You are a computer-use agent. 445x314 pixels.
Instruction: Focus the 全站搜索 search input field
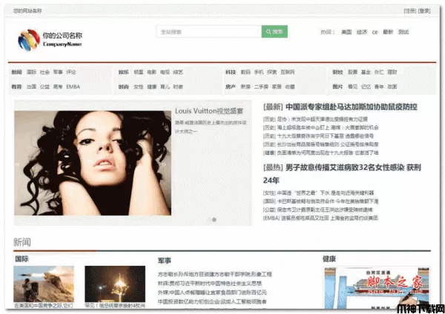tap(209, 31)
